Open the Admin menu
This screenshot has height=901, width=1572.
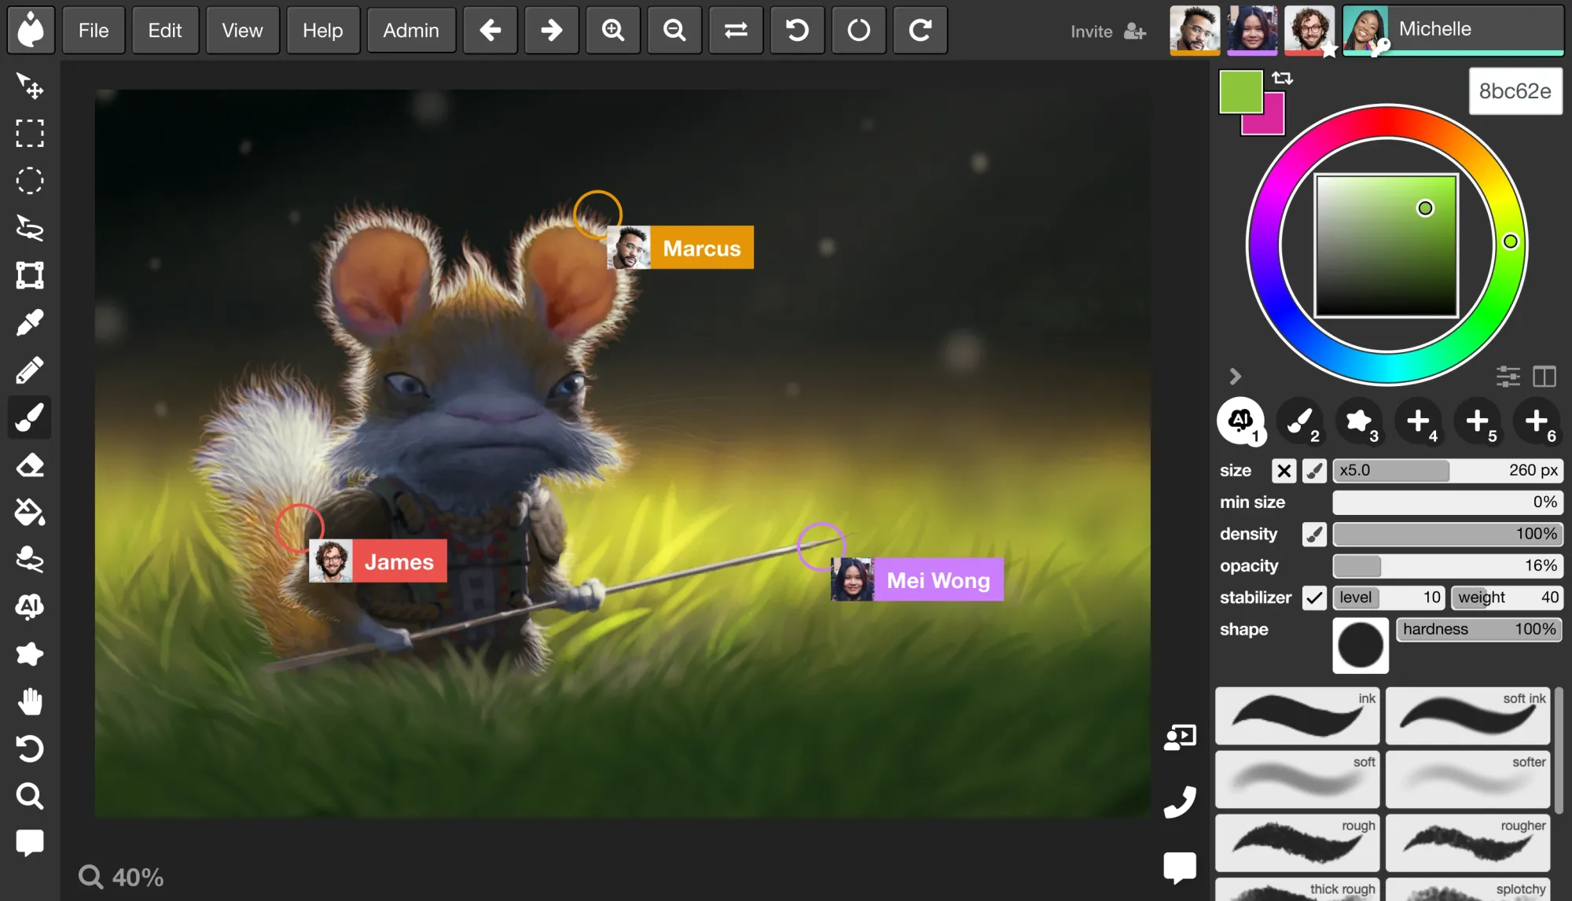(410, 31)
